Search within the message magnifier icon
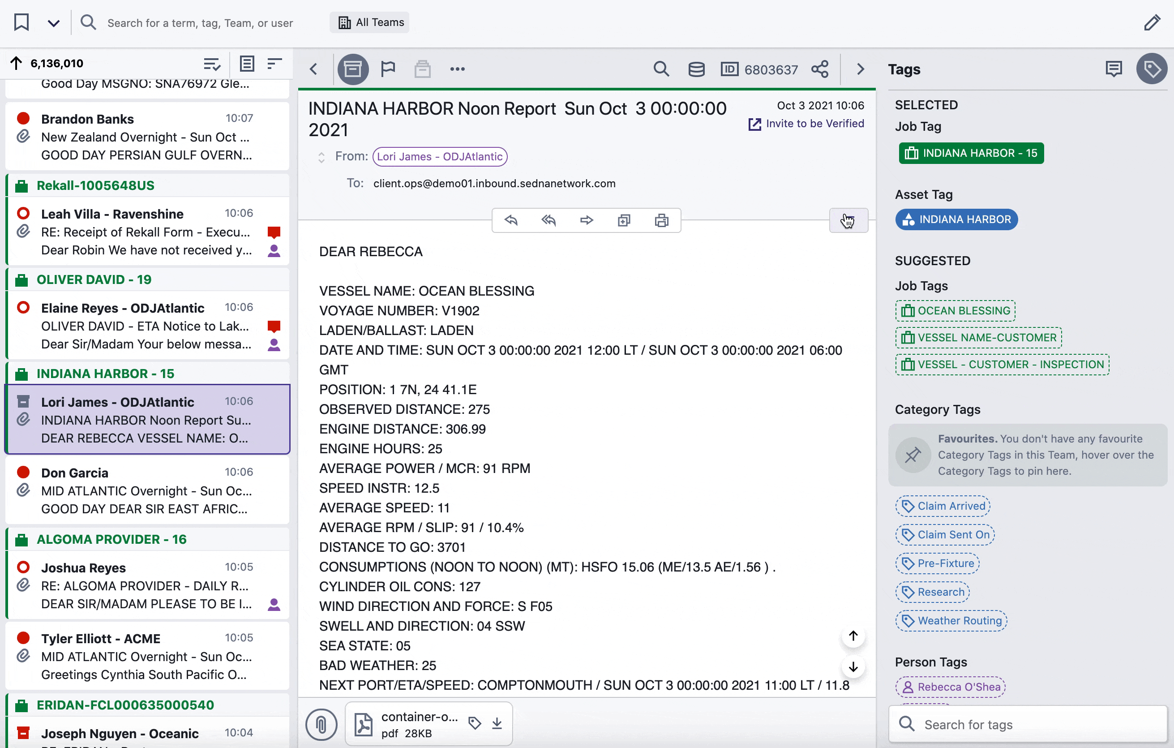1174x748 pixels. click(x=661, y=69)
